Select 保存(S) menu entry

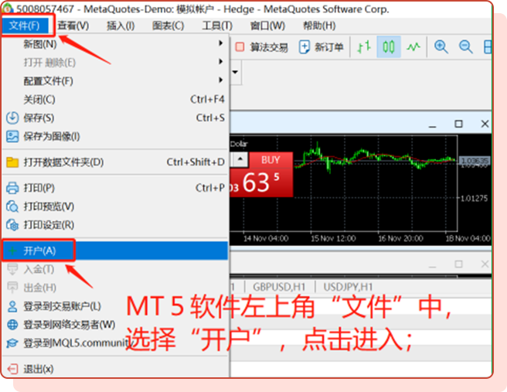click(x=115, y=118)
